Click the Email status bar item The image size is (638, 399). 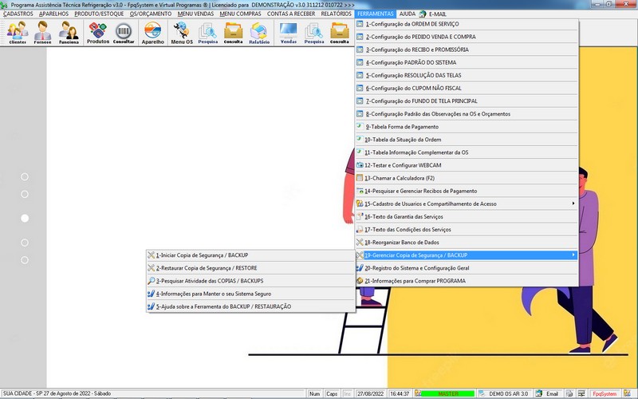click(548, 393)
